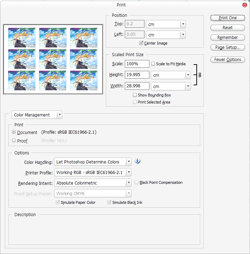Open the Width units dropdown

pyautogui.click(x=171, y=86)
